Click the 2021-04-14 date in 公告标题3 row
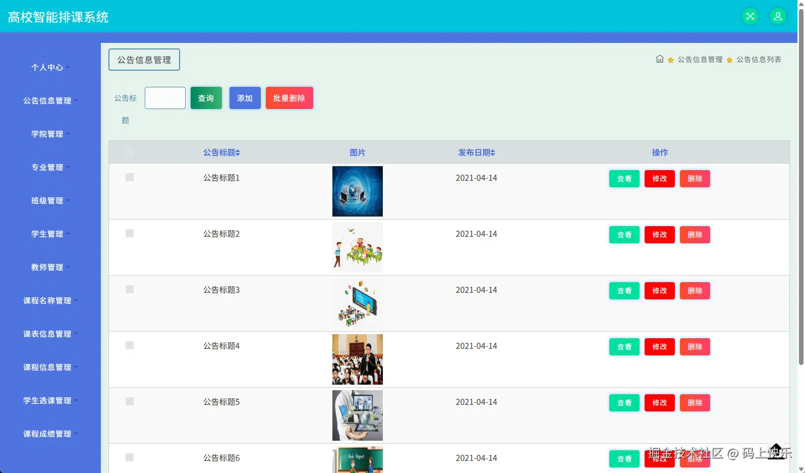 click(x=476, y=290)
